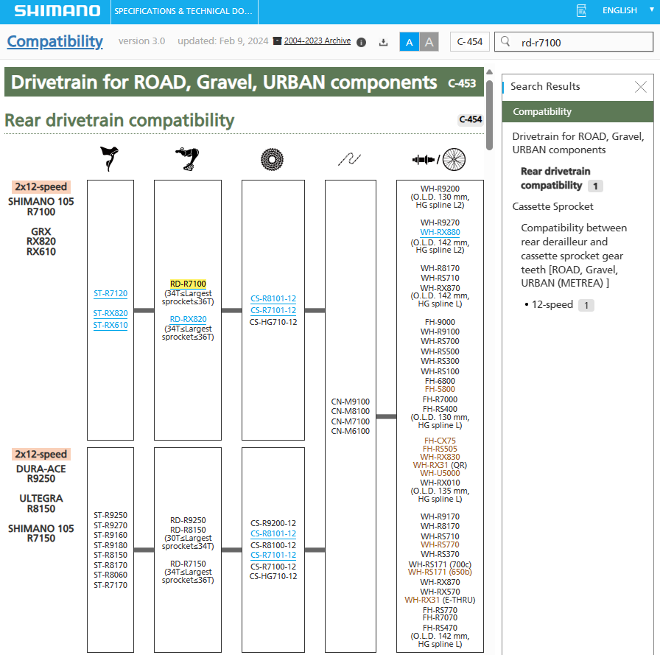The width and height of the screenshot is (660, 655).
Task: Click the scroll-up arrow of the chart scrollbar
Action: (489, 72)
